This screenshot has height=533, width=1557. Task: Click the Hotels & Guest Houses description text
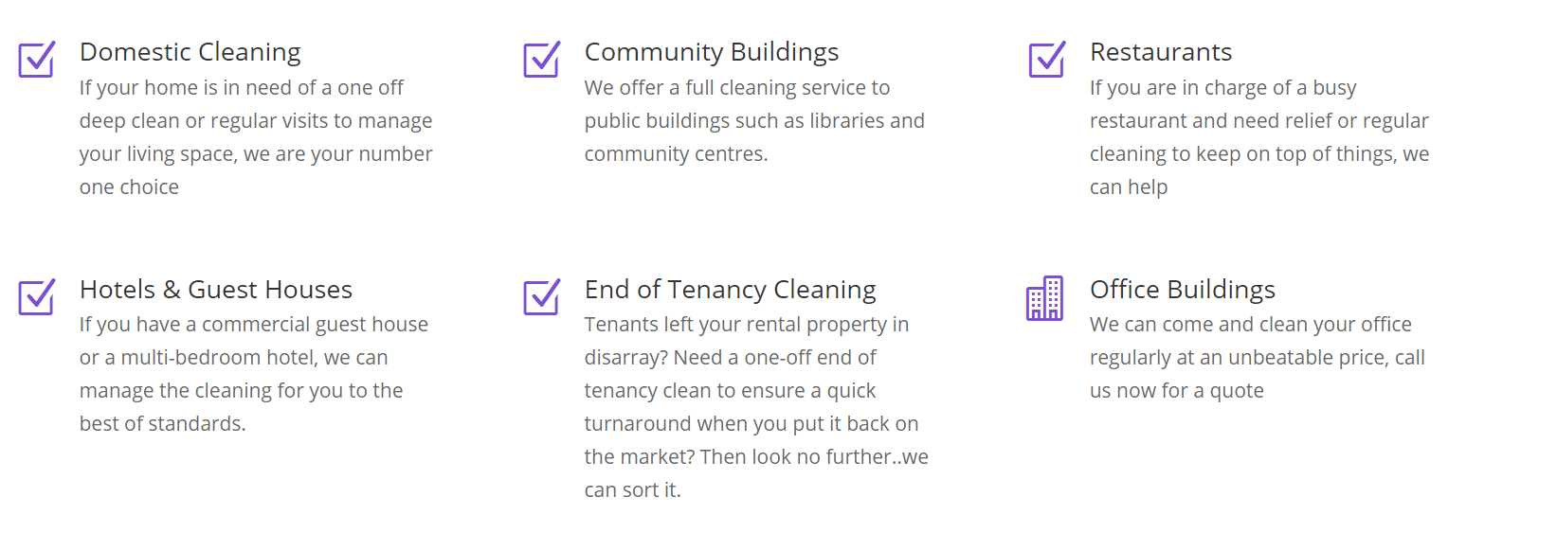pyautogui.click(x=254, y=374)
